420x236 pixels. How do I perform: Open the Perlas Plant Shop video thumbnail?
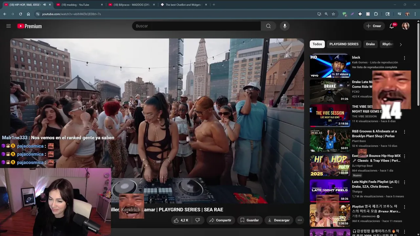[x=330, y=140]
